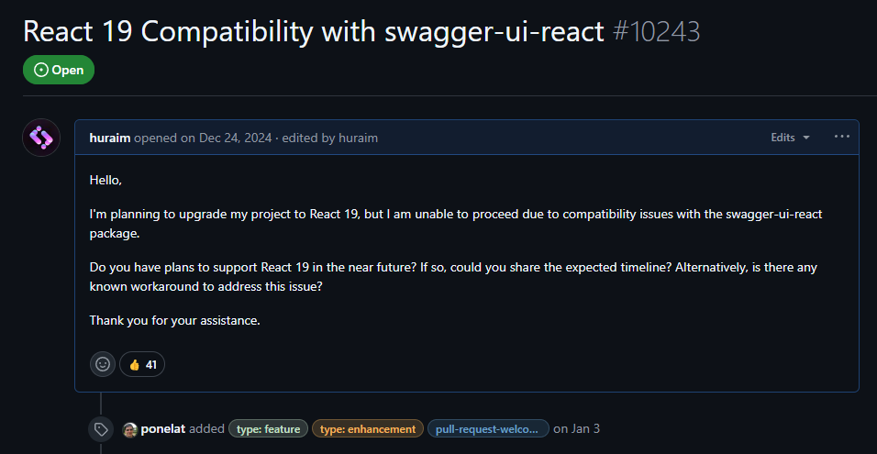Open huraim author name link
The height and width of the screenshot is (454, 877).
click(110, 138)
